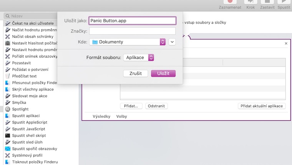Image resolution: width=292 pixels, height=165 pixels.
Task: Expand the save dialog with chevron button
Action: click(x=172, y=42)
